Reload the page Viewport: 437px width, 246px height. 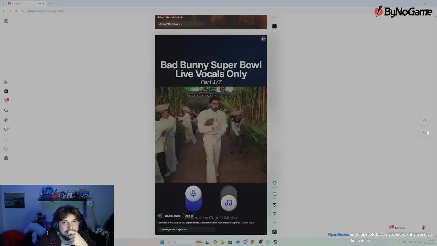click(16, 11)
